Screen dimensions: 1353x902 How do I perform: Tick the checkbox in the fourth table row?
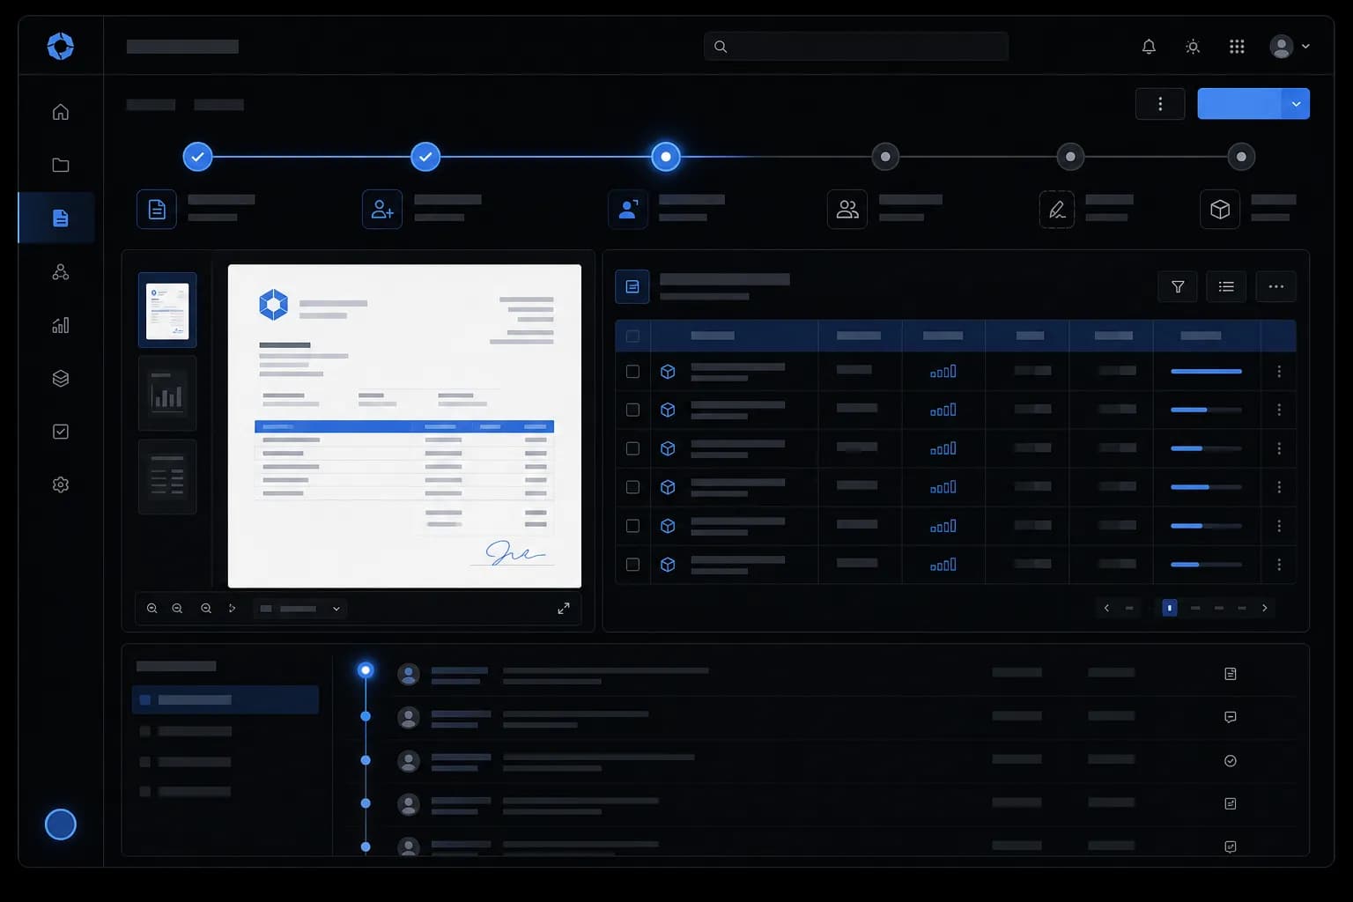click(x=632, y=487)
